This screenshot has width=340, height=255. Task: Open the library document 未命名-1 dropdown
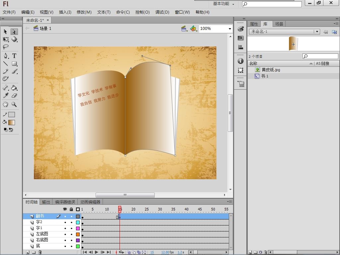317,32
